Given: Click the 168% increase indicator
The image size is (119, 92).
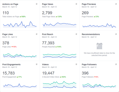Looking at the screenshot, I should (x=23, y=16).
